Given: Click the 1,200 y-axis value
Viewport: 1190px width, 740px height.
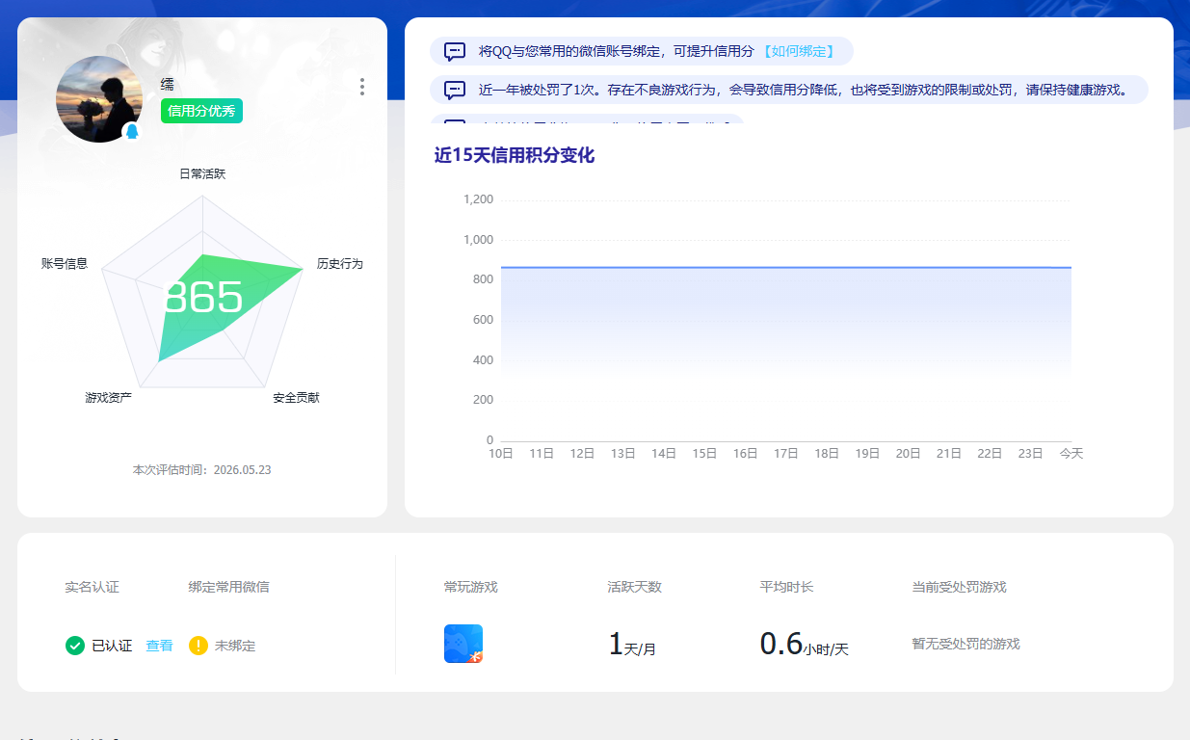Looking at the screenshot, I should pos(478,199).
